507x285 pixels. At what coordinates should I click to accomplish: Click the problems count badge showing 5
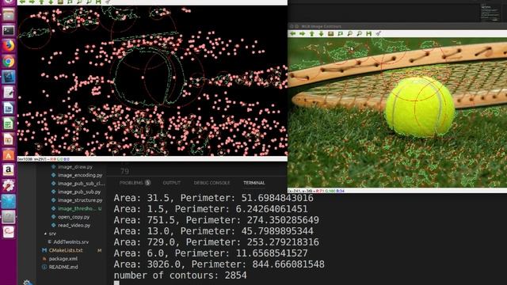pos(147,183)
